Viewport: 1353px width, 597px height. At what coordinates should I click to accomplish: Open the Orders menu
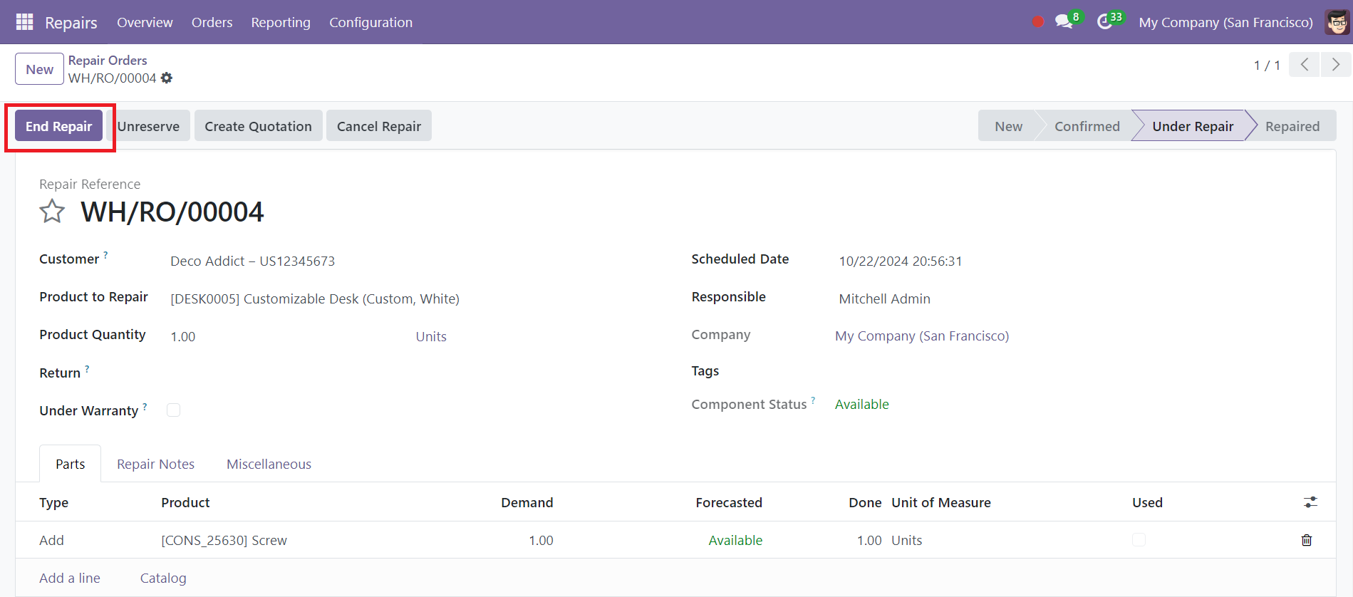(x=212, y=22)
